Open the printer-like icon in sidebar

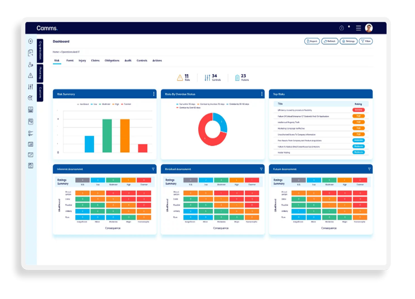tap(31, 110)
